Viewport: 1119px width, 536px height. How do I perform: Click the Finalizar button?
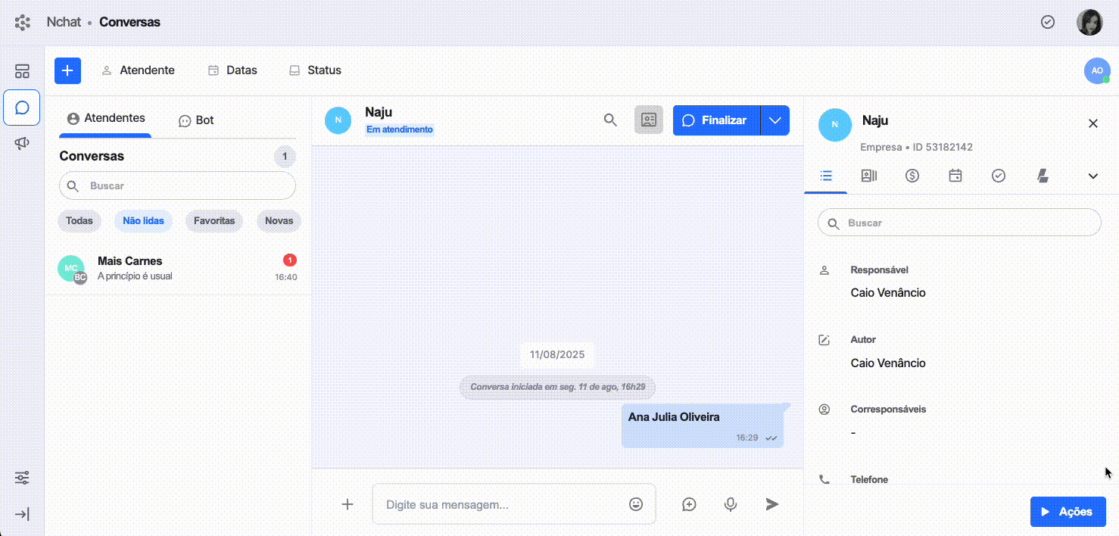[716, 120]
